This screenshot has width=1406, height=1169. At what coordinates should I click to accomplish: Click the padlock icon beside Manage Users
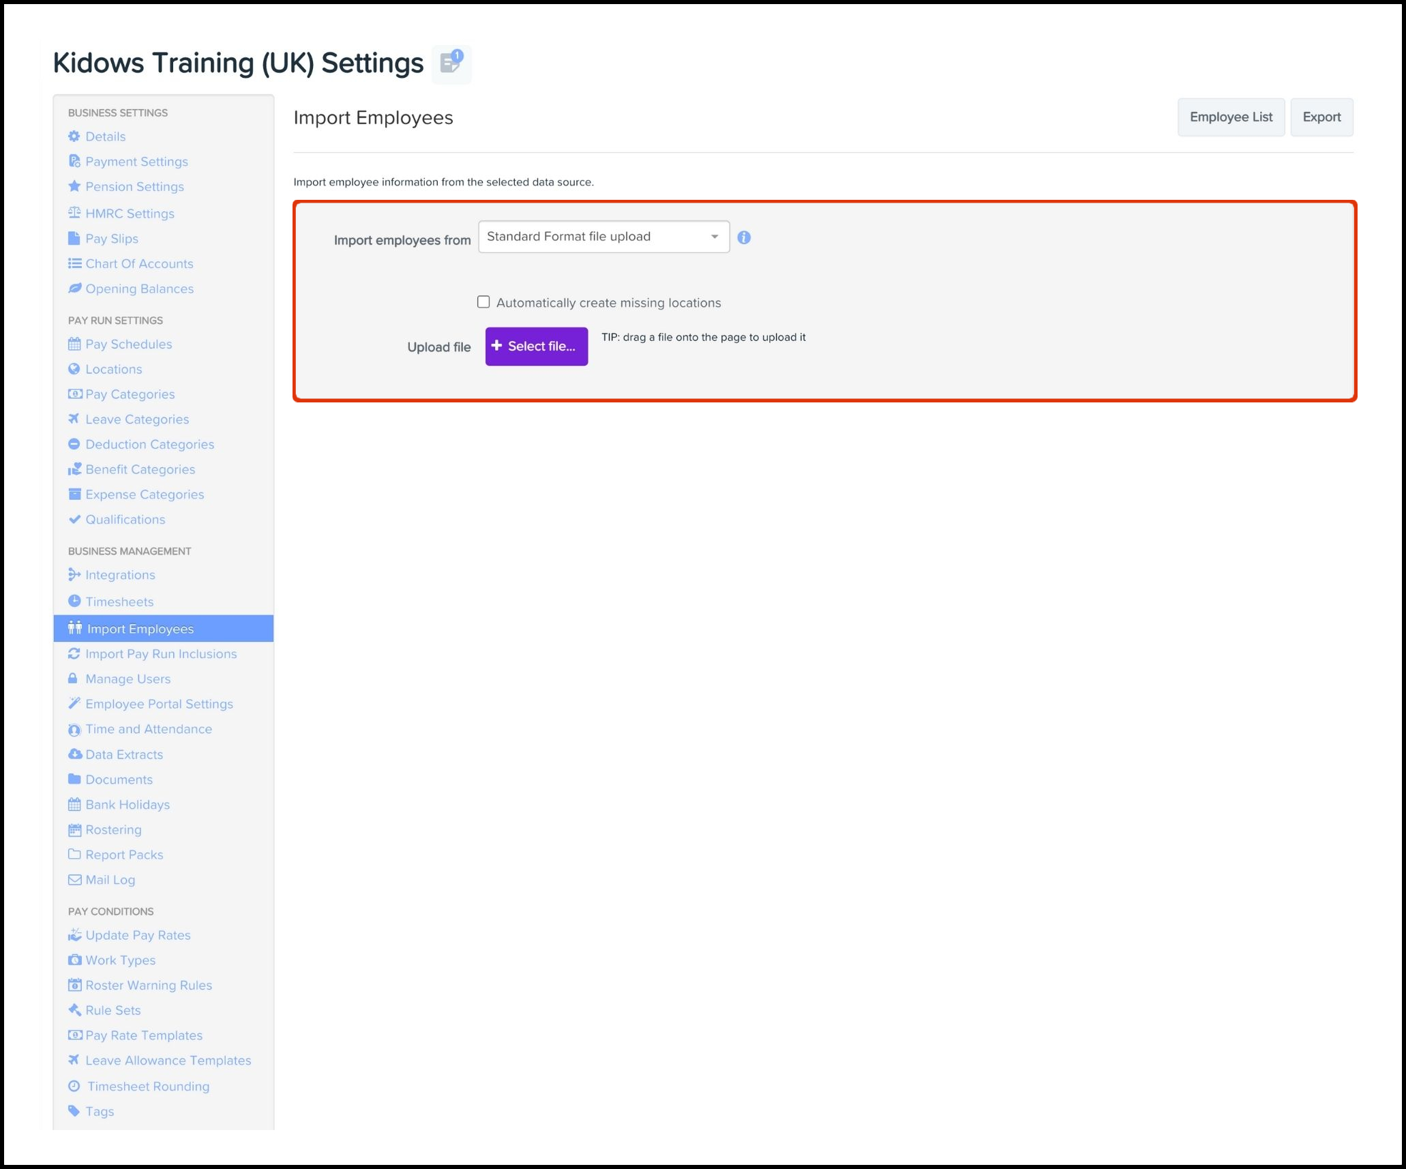(x=73, y=679)
